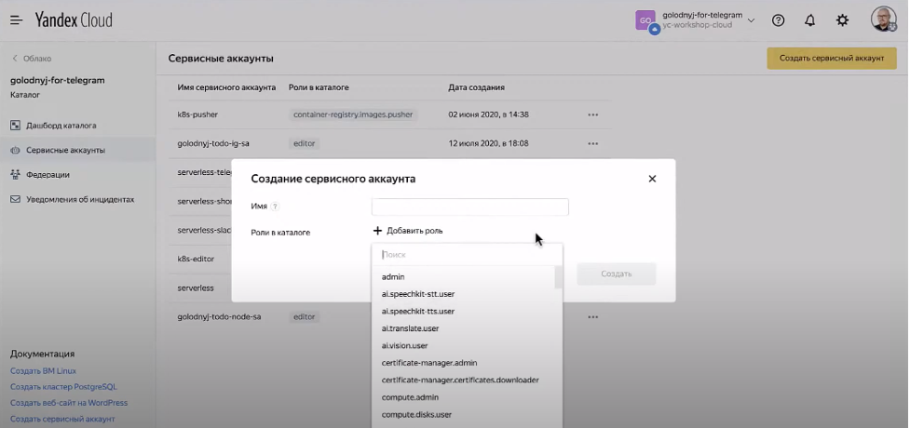Click k8s-editor account name
Viewport: 910px width, 428px height.
pos(196,259)
